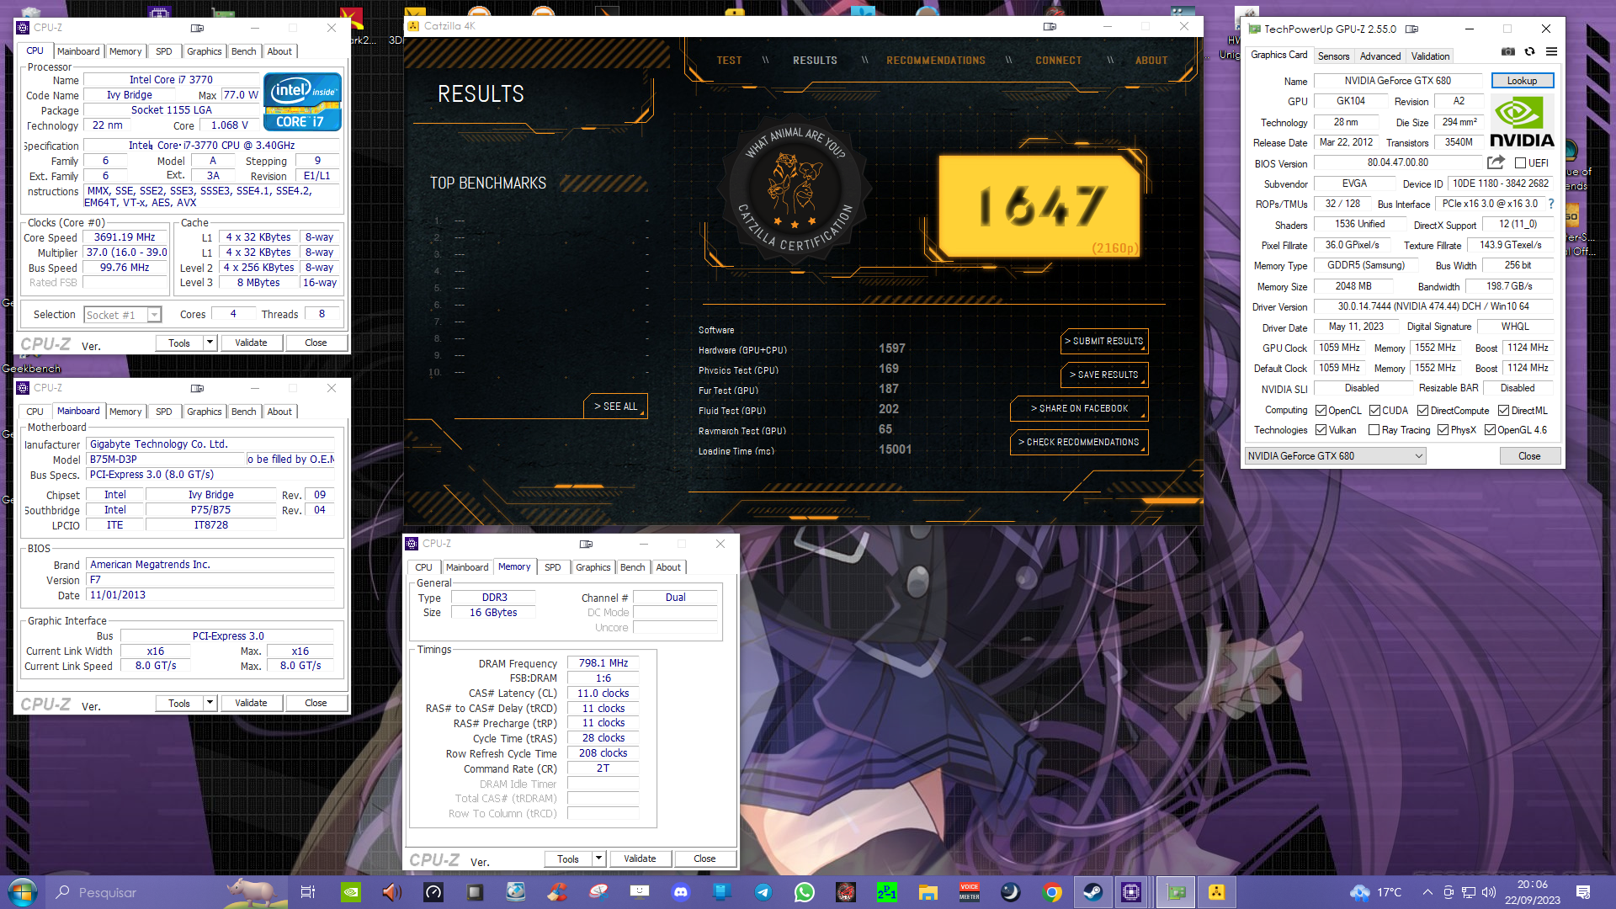This screenshot has height=909, width=1616.
Task: Toggle the DirectML checkbox
Action: coord(1503,411)
